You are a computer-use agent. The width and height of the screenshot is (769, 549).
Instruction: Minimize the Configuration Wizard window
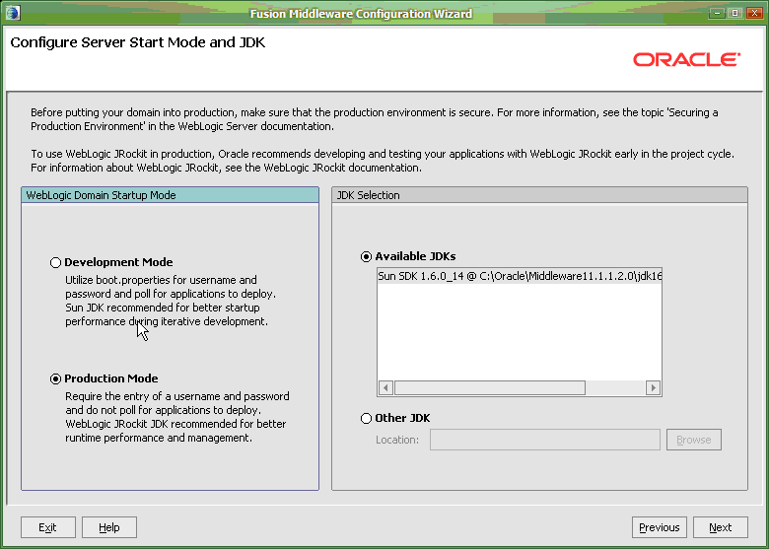pyautogui.click(x=717, y=13)
